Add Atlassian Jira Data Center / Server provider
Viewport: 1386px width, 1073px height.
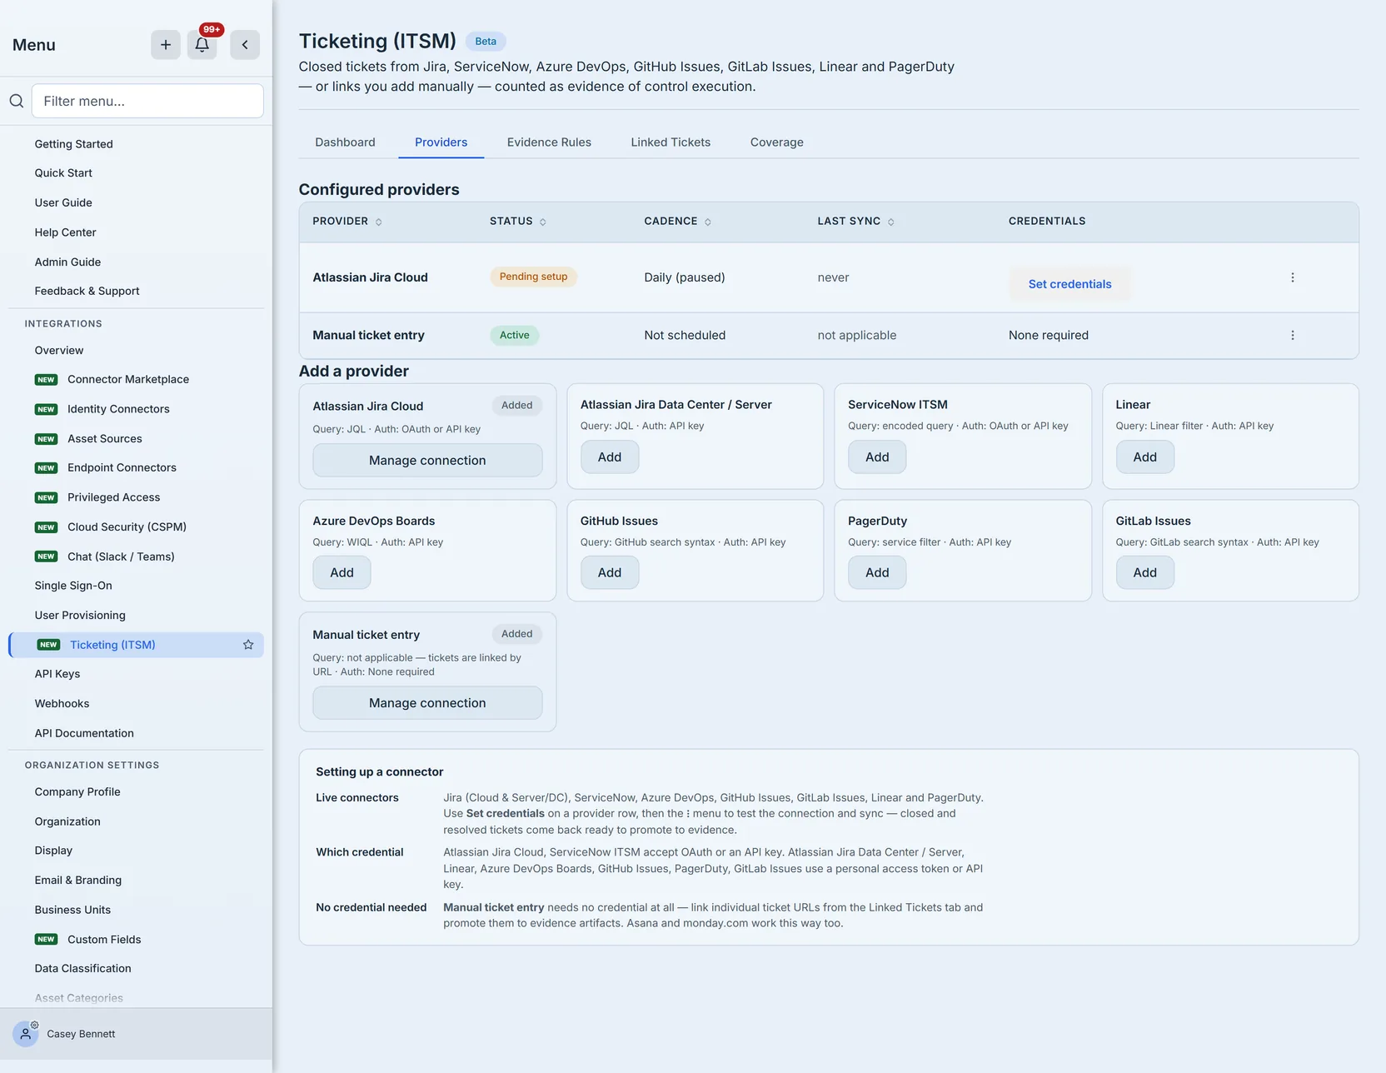tap(610, 457)
